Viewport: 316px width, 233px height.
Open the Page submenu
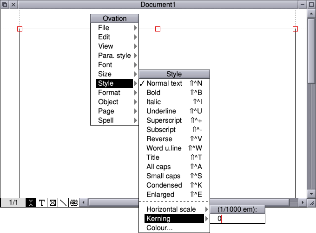pos(114,111)
